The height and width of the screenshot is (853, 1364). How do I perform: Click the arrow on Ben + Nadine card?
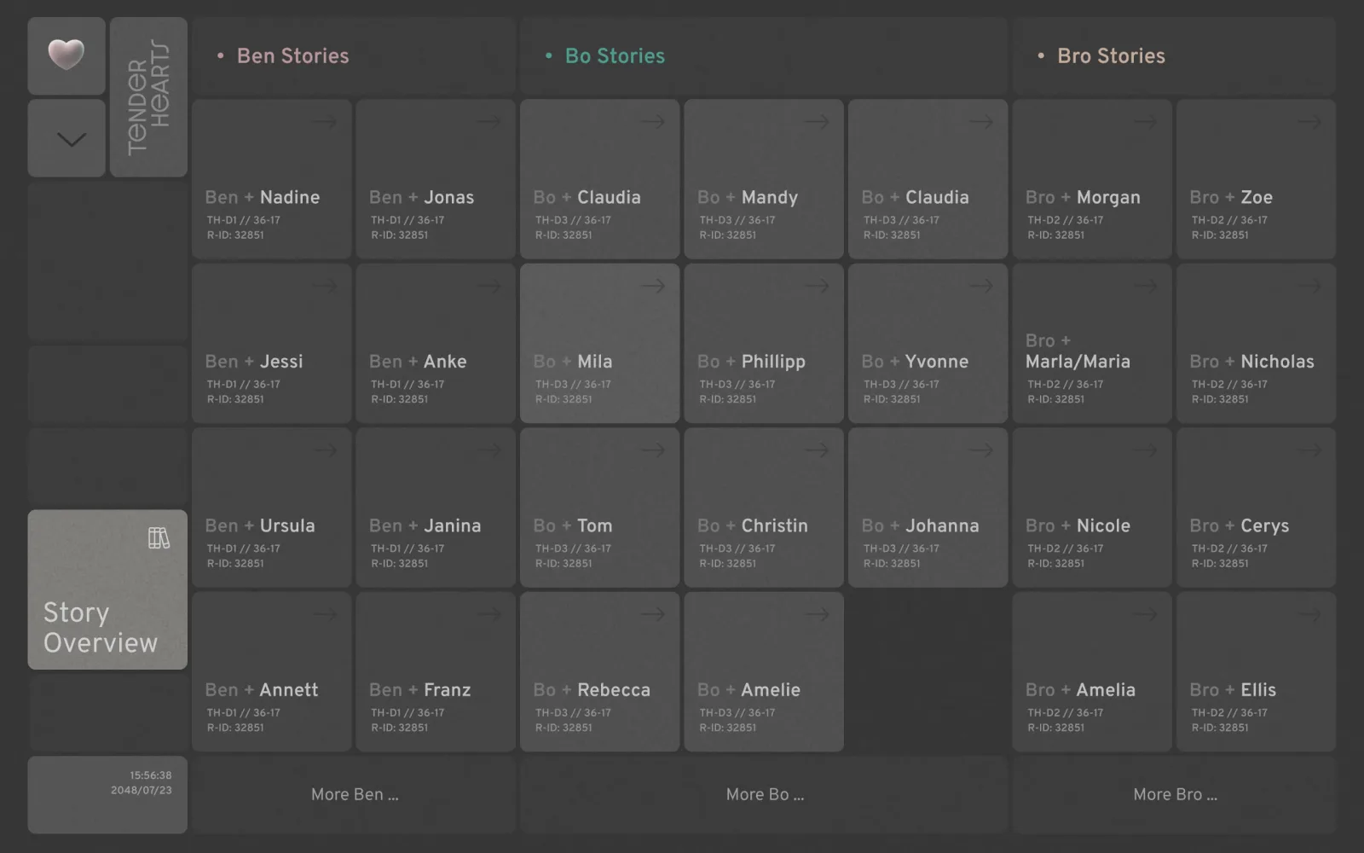(x=324, y=122)
